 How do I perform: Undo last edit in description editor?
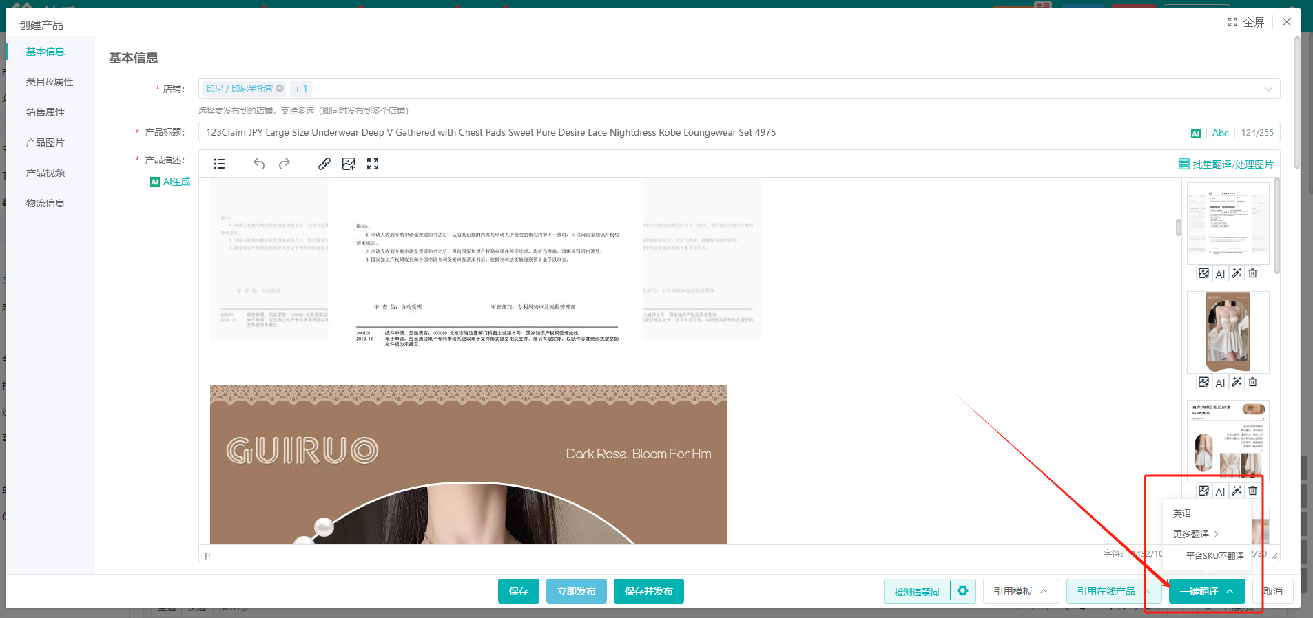pos(259,164)
